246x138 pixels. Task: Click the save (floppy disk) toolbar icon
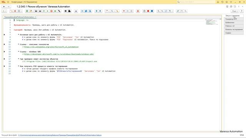click(x=36, y=11)
